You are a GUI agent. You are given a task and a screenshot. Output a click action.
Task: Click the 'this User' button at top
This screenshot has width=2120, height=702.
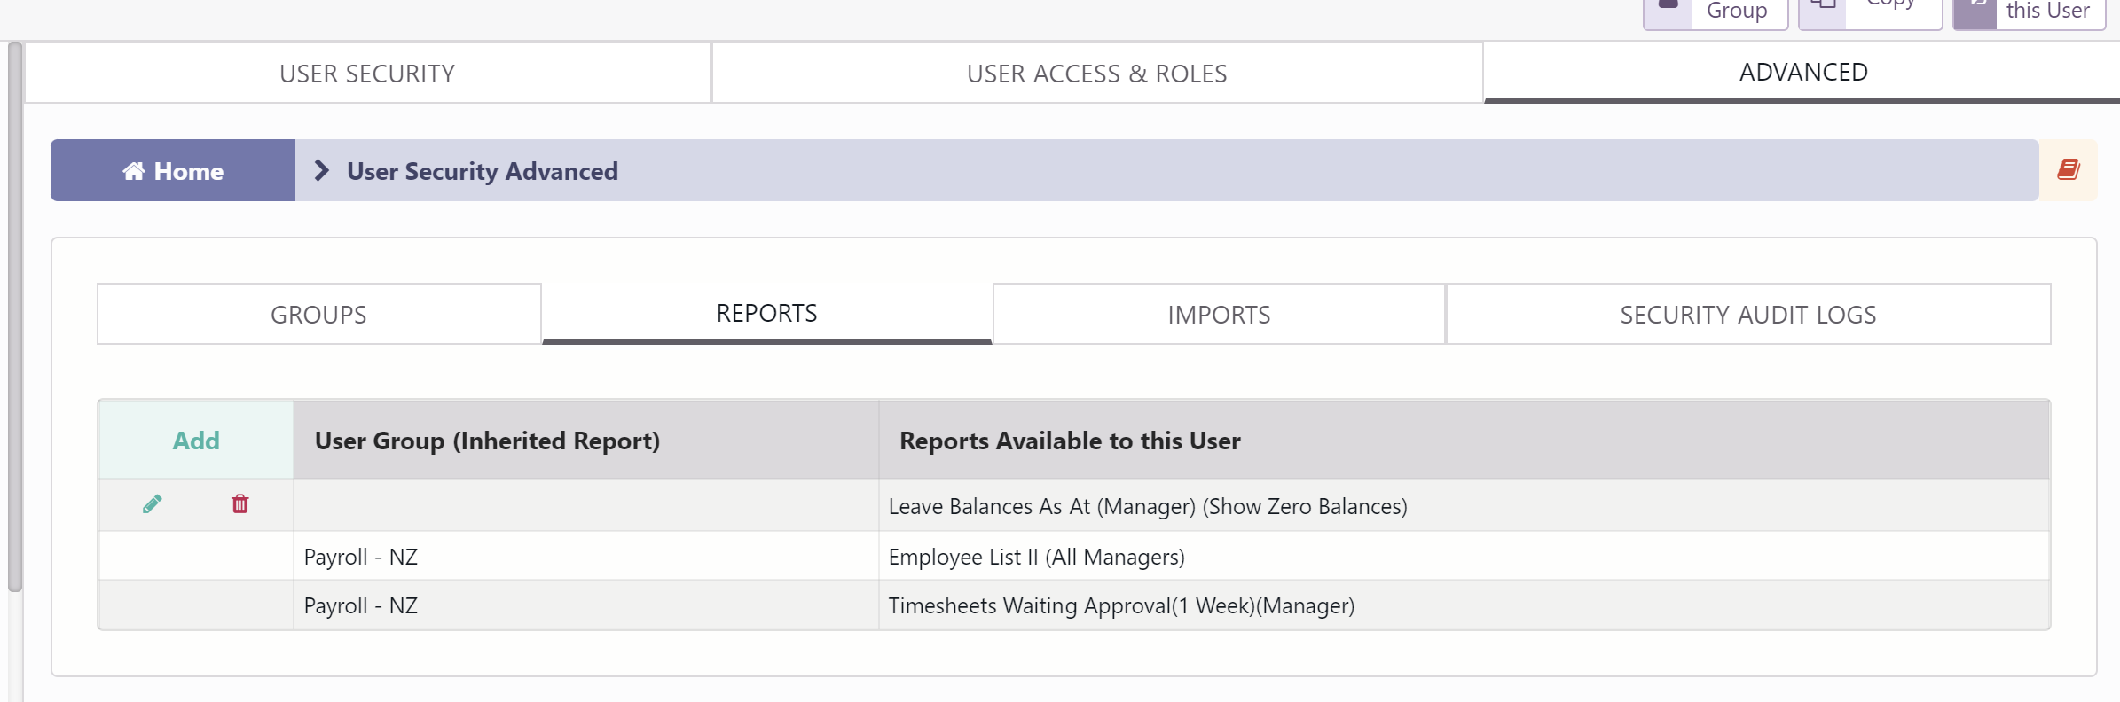point(2030,12)
